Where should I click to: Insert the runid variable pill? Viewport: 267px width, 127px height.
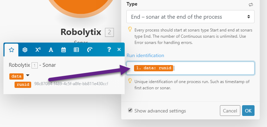(23, 85)
